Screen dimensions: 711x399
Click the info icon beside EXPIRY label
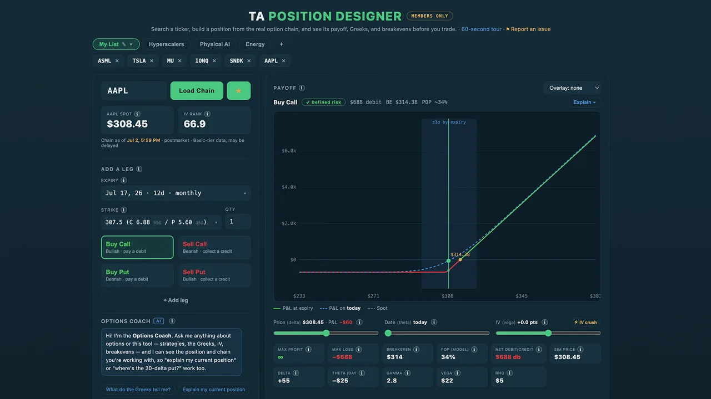(124, 180)
